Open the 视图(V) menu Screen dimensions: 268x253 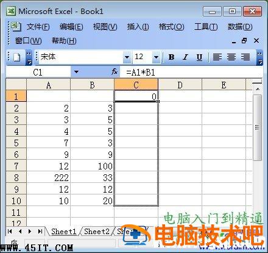point(105,27)
